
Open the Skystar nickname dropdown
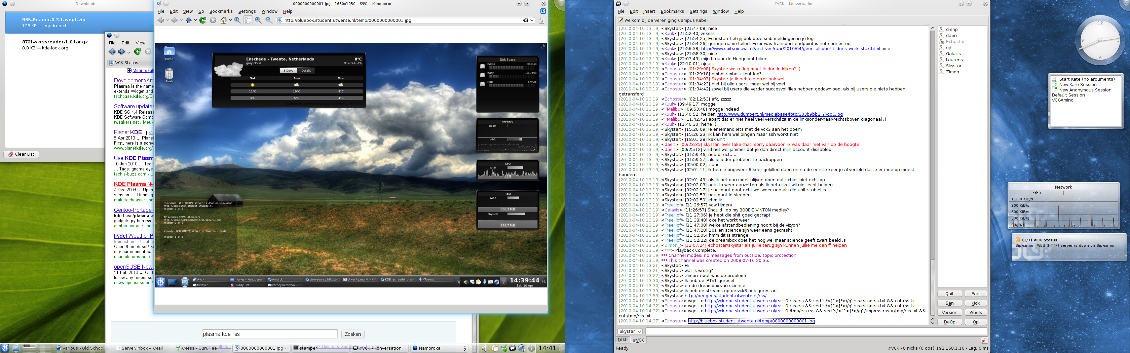[x=630, y=331]
